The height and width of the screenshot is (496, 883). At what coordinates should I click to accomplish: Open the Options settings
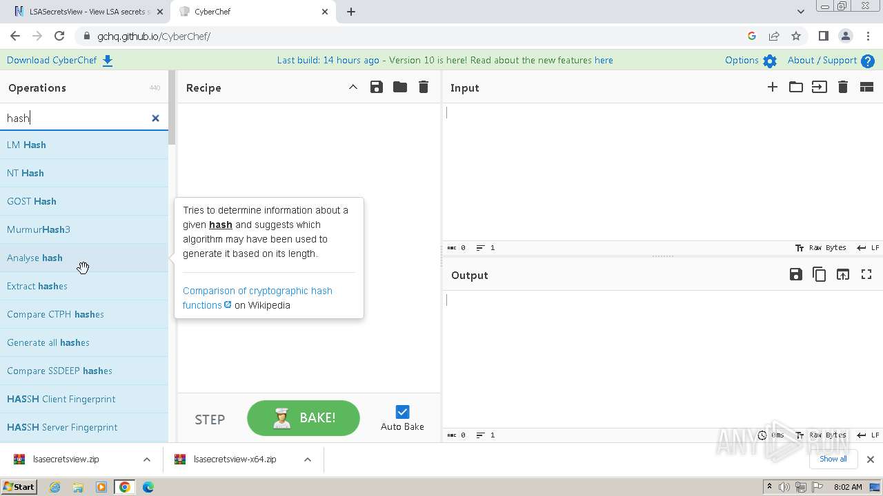click(x=751, y=60)
